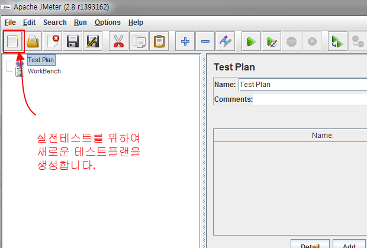The height and width of the screenshot is (248, 367).
Task: Click the Comments input field
Action: pos(310,99)
